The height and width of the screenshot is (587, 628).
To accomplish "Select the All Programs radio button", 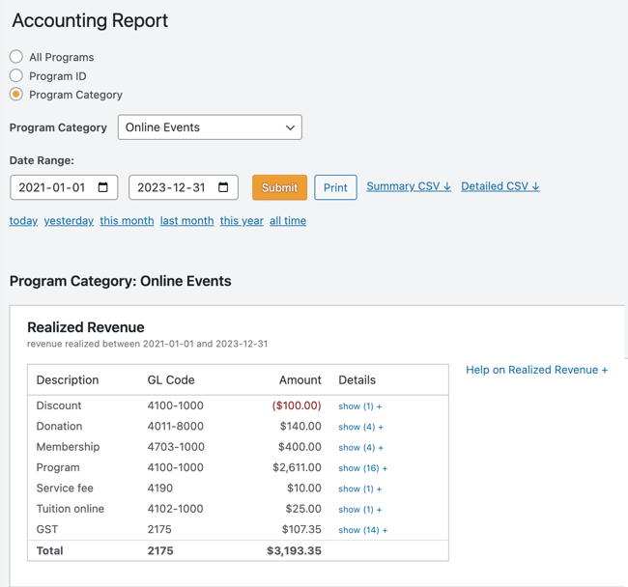I will click(x=16, y=57).
